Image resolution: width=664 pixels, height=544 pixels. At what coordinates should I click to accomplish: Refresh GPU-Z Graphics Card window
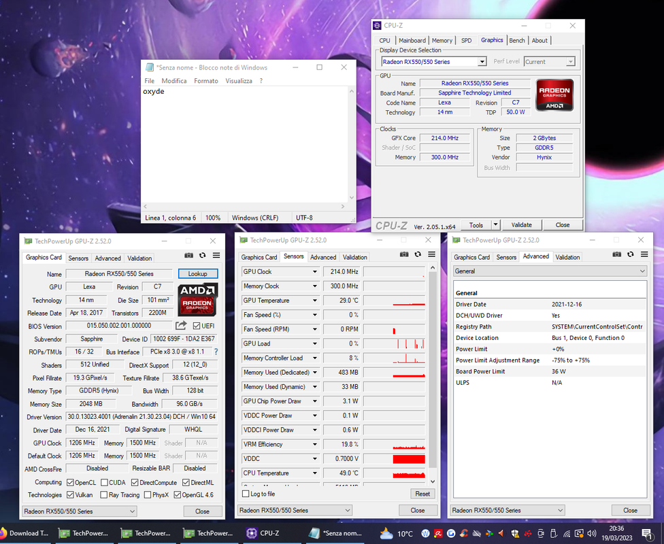point(203,255)
